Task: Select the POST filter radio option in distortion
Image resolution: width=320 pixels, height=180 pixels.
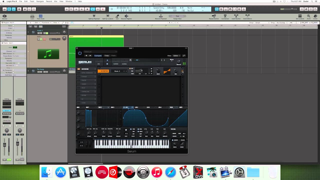Action: click(130, 73)
